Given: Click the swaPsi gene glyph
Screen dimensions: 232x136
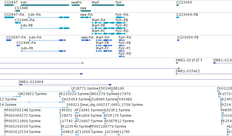Looking at the screenshot, I should [x=75, y=5].
